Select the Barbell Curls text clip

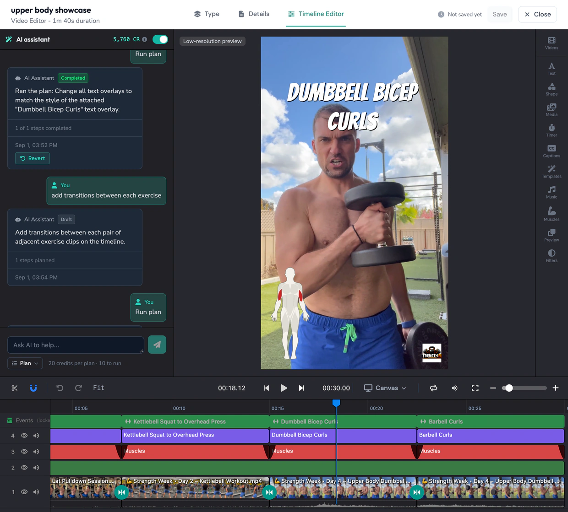491,436
